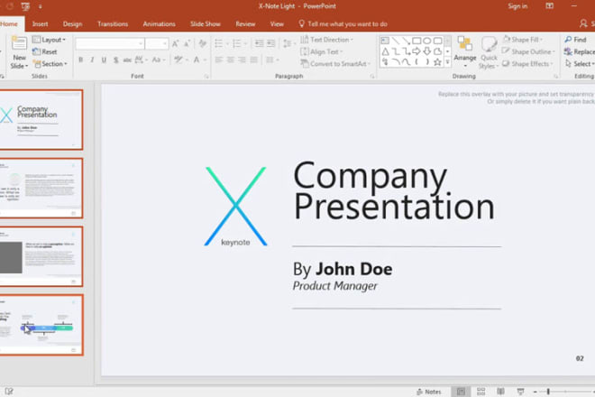
Task: Align text left
Action: tap(219, 60)
